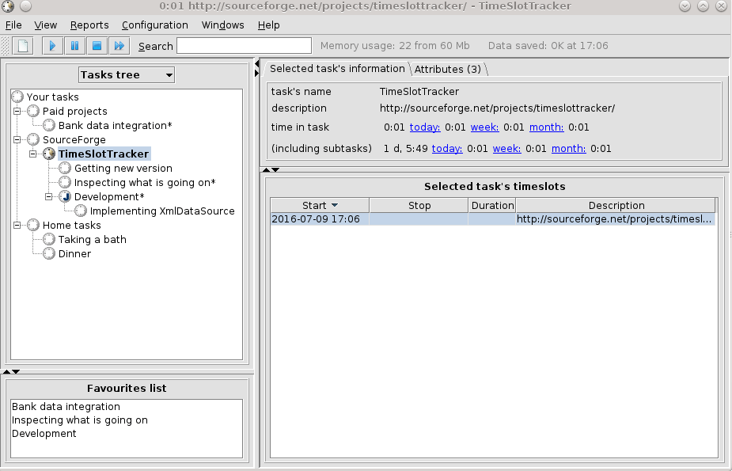This screenshot has height=471, width=732.
Task: Switch to Selected task's information tab
Action: coord(337,69)
